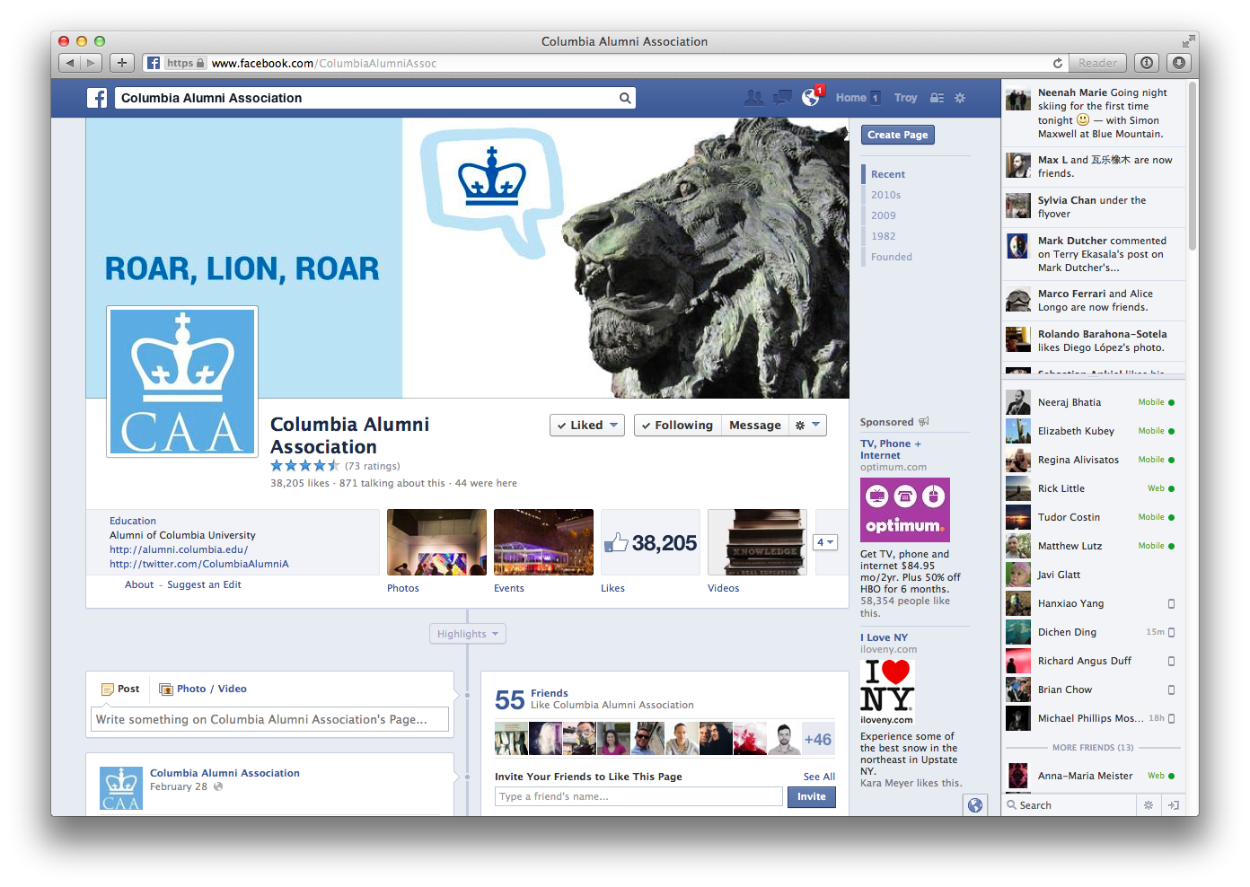Click the CAA crown profile picture
The width and height of the screenshot is (1250, 887).
pos(182,382)
